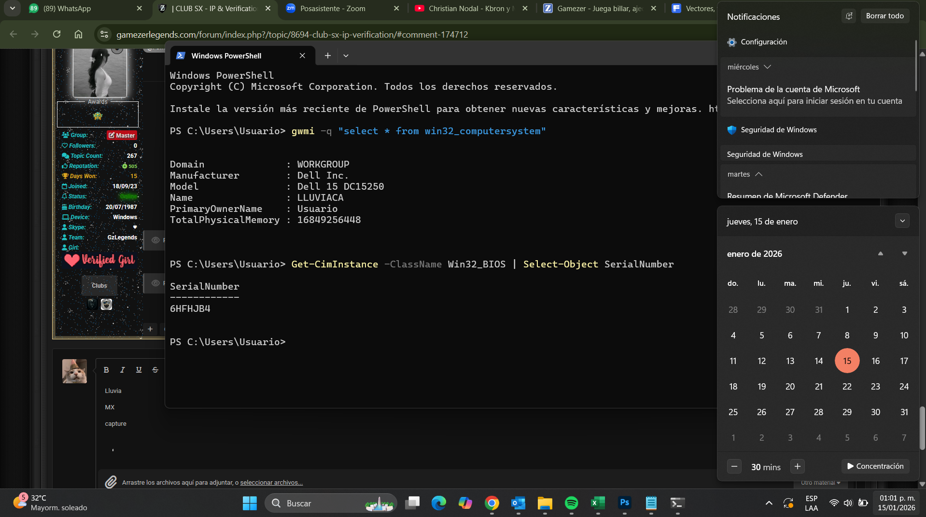The image size is (926, 517).
Task: Open notification settings icon next to Borrar todo
Action: coord(849,16)
